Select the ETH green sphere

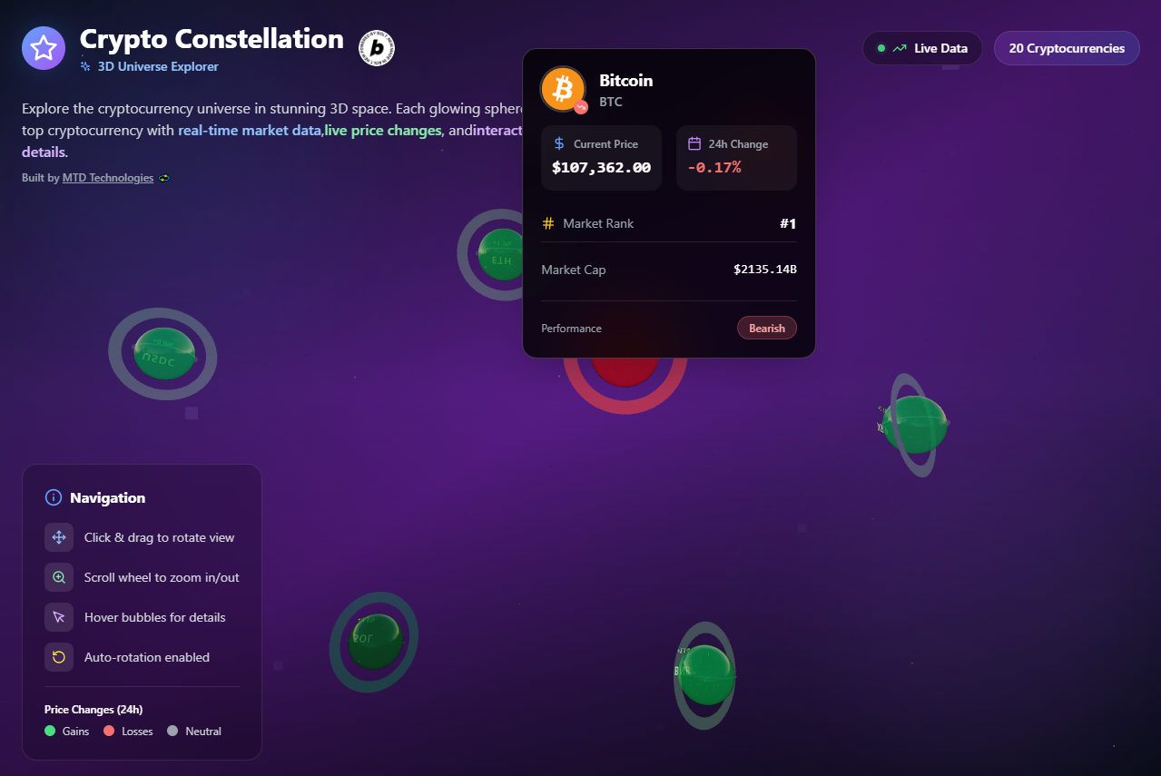click(x=501, y=254)
